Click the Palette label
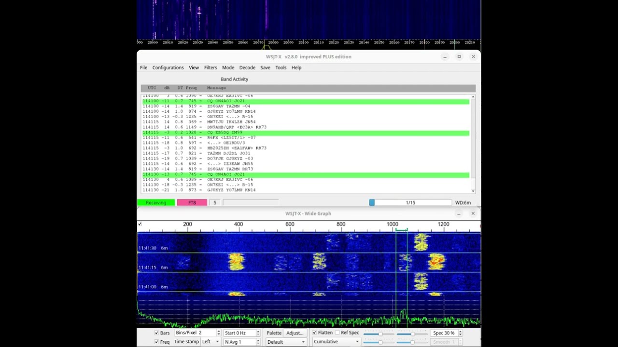Viewport: 618px width, 347px height. coord(274,333)
